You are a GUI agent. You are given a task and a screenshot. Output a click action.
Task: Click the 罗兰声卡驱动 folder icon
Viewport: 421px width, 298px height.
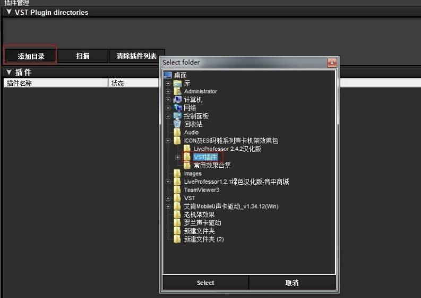tap(177, 223)
